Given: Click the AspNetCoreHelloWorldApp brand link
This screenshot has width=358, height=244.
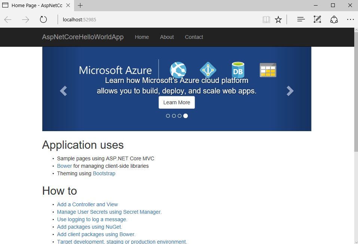Looking at the screenshot, I should coord(83,37).
